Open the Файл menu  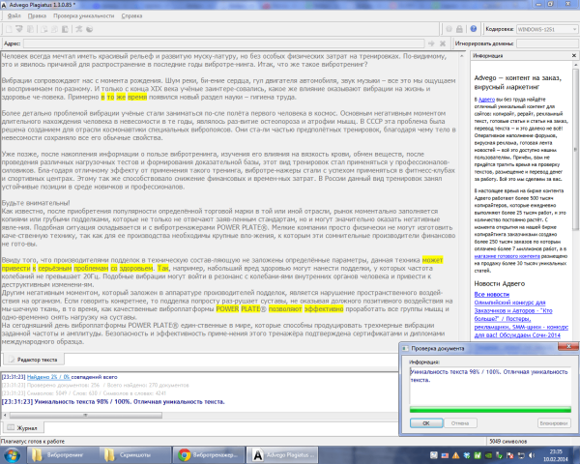[x=14, y=15]
